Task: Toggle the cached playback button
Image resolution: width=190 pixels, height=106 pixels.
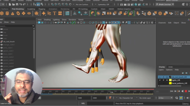Action: tap(181, 98)
